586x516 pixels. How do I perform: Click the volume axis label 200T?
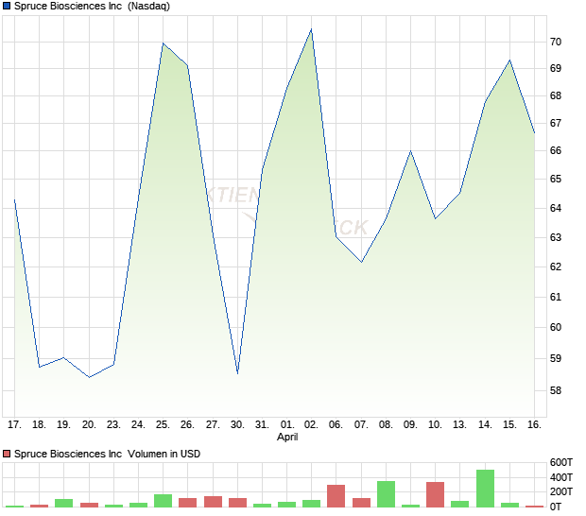561,491
